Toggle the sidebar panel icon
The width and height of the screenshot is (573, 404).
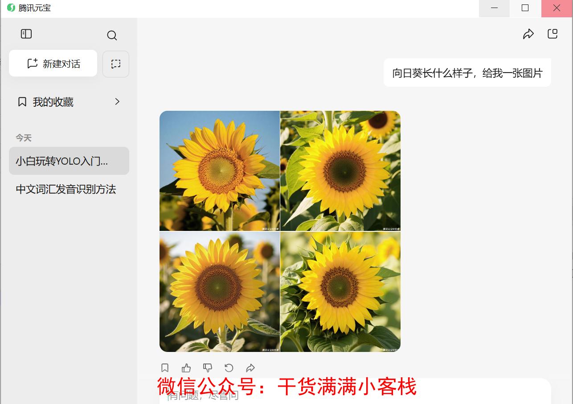tap(26, 34)
